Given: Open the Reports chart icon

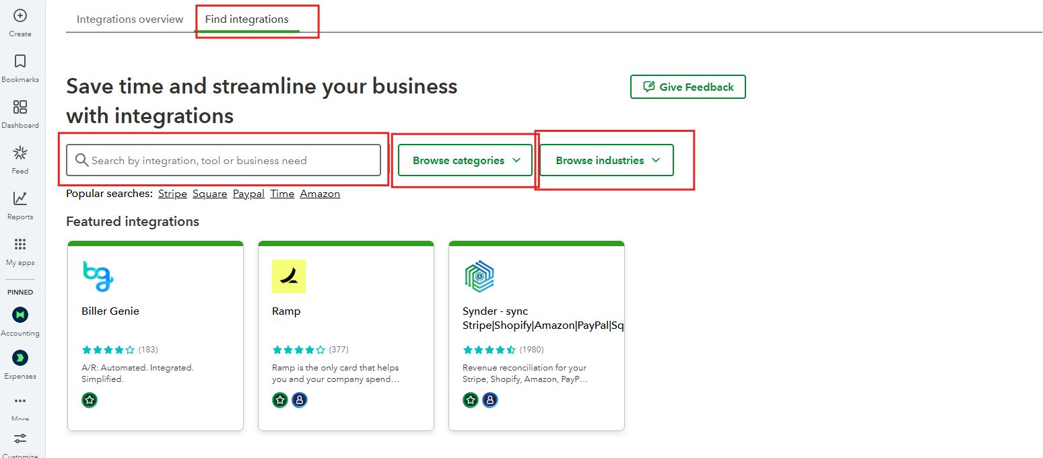Looking at the screenshot, I should (20, 198).
